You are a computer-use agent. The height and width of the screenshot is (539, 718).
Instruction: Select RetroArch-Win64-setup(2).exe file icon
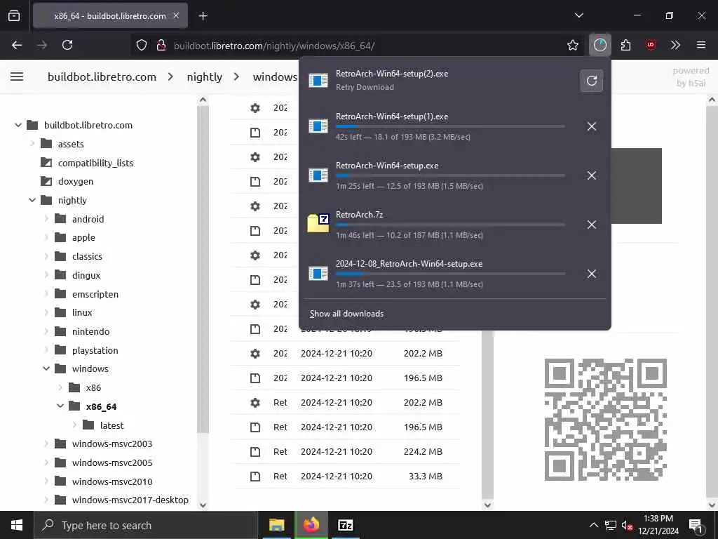(318, 80)
